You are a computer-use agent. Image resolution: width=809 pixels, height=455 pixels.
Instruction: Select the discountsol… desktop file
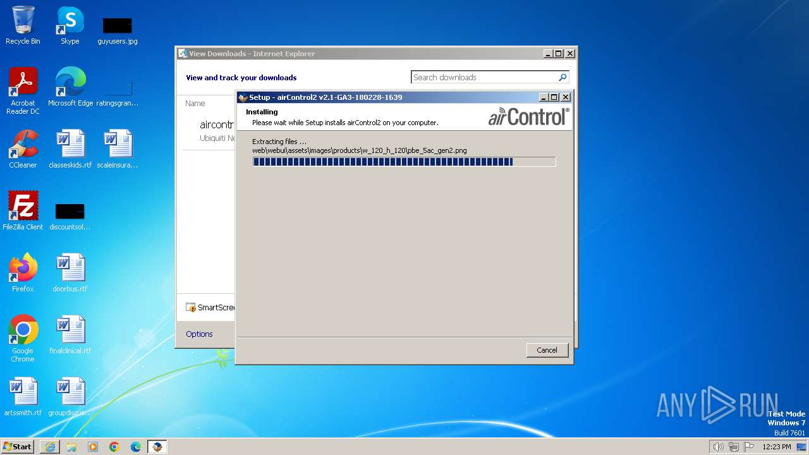click(70, 216)
